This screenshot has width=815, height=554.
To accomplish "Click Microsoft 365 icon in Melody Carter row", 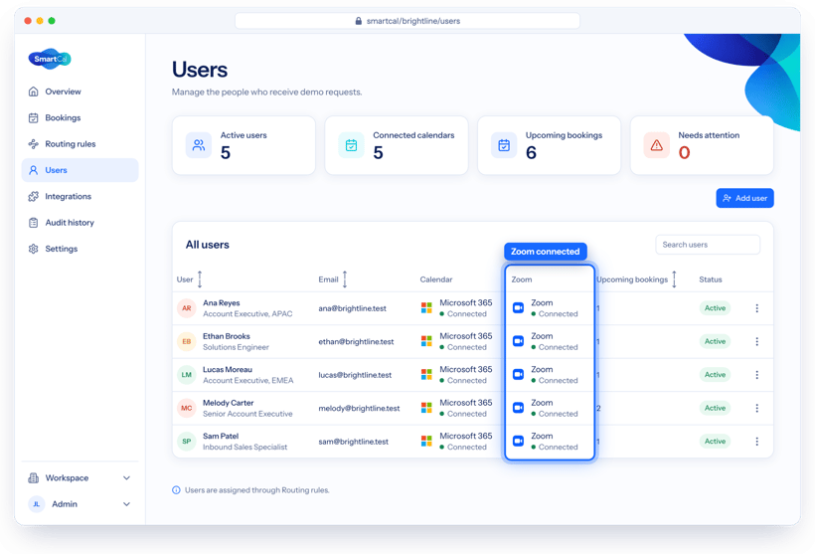I will point(426,408).
